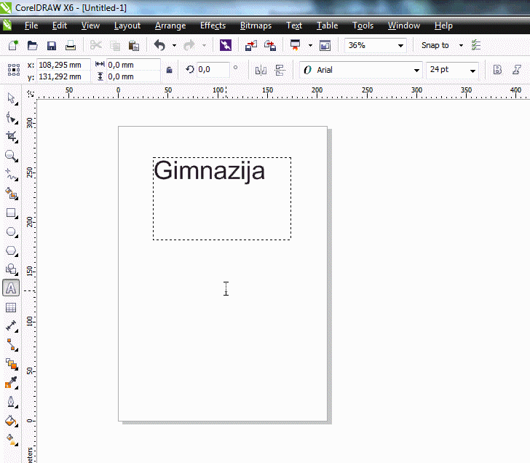Toggle the lock ratio padlock

click(x=170, y=70)
